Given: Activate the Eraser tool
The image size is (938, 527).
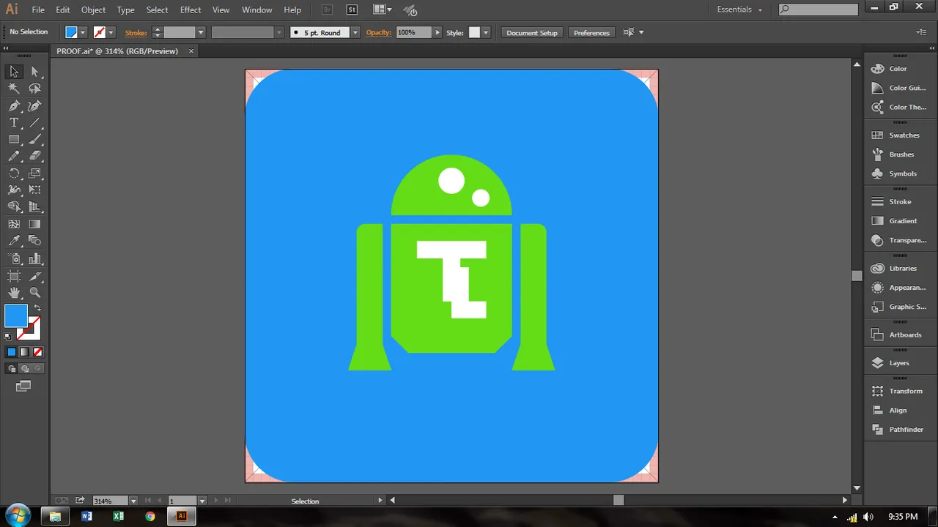Looking at the screenshot, I should click(35, 156).
